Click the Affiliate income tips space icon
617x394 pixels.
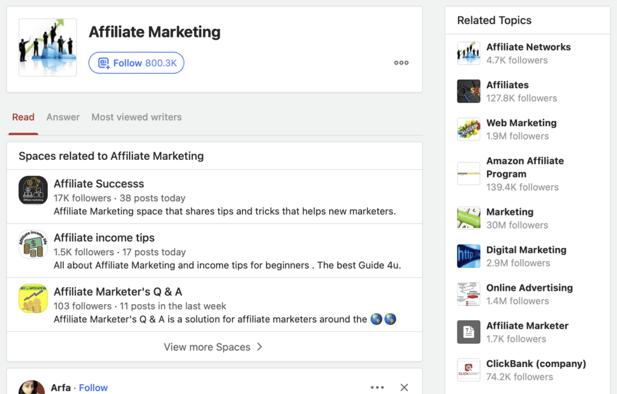tap(33, 244)
